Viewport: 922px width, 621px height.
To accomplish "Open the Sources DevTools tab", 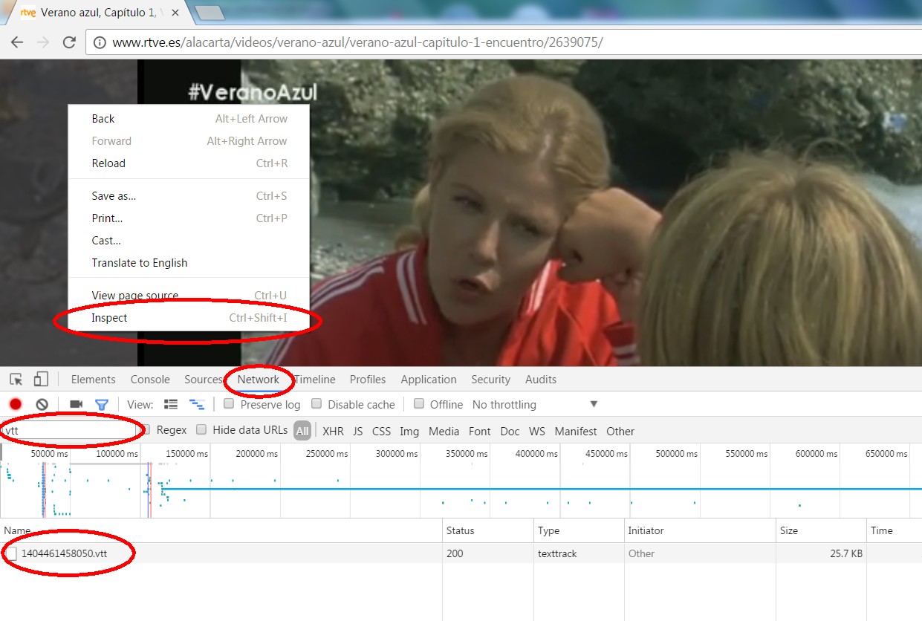I will click(x=204, y=380).
